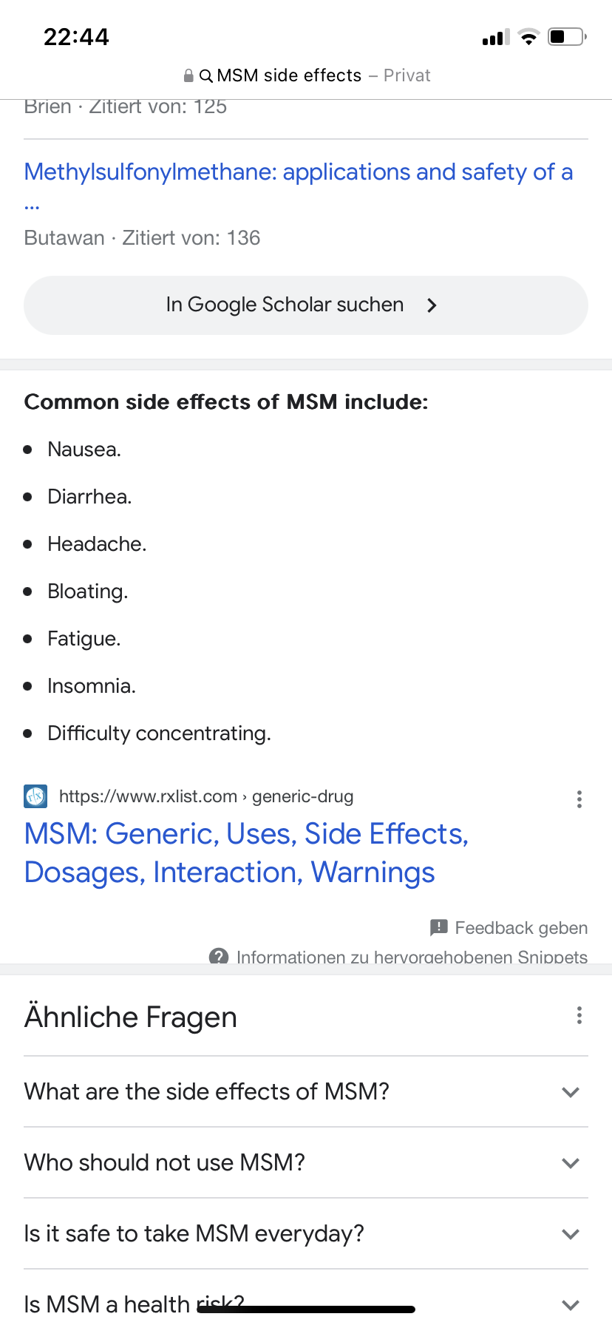Screen dimensions: 612x1325
Task: Tap 'In Google Scholar suchen' button
Action: [x=306, y=305]
